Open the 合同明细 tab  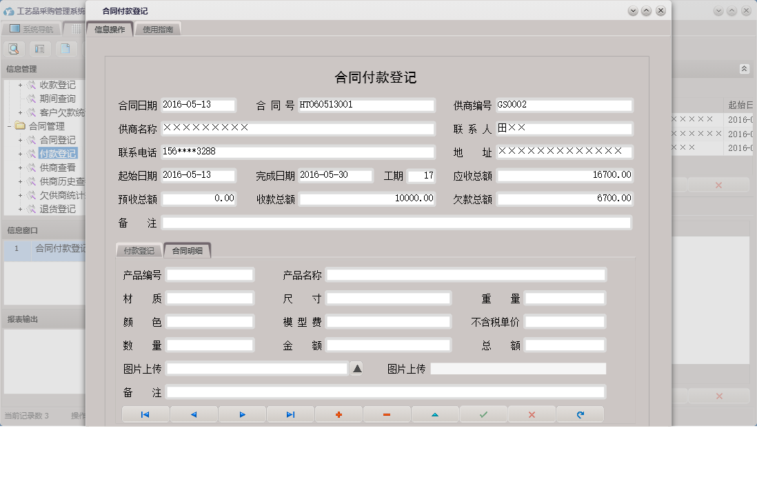[x=188, y=250]
